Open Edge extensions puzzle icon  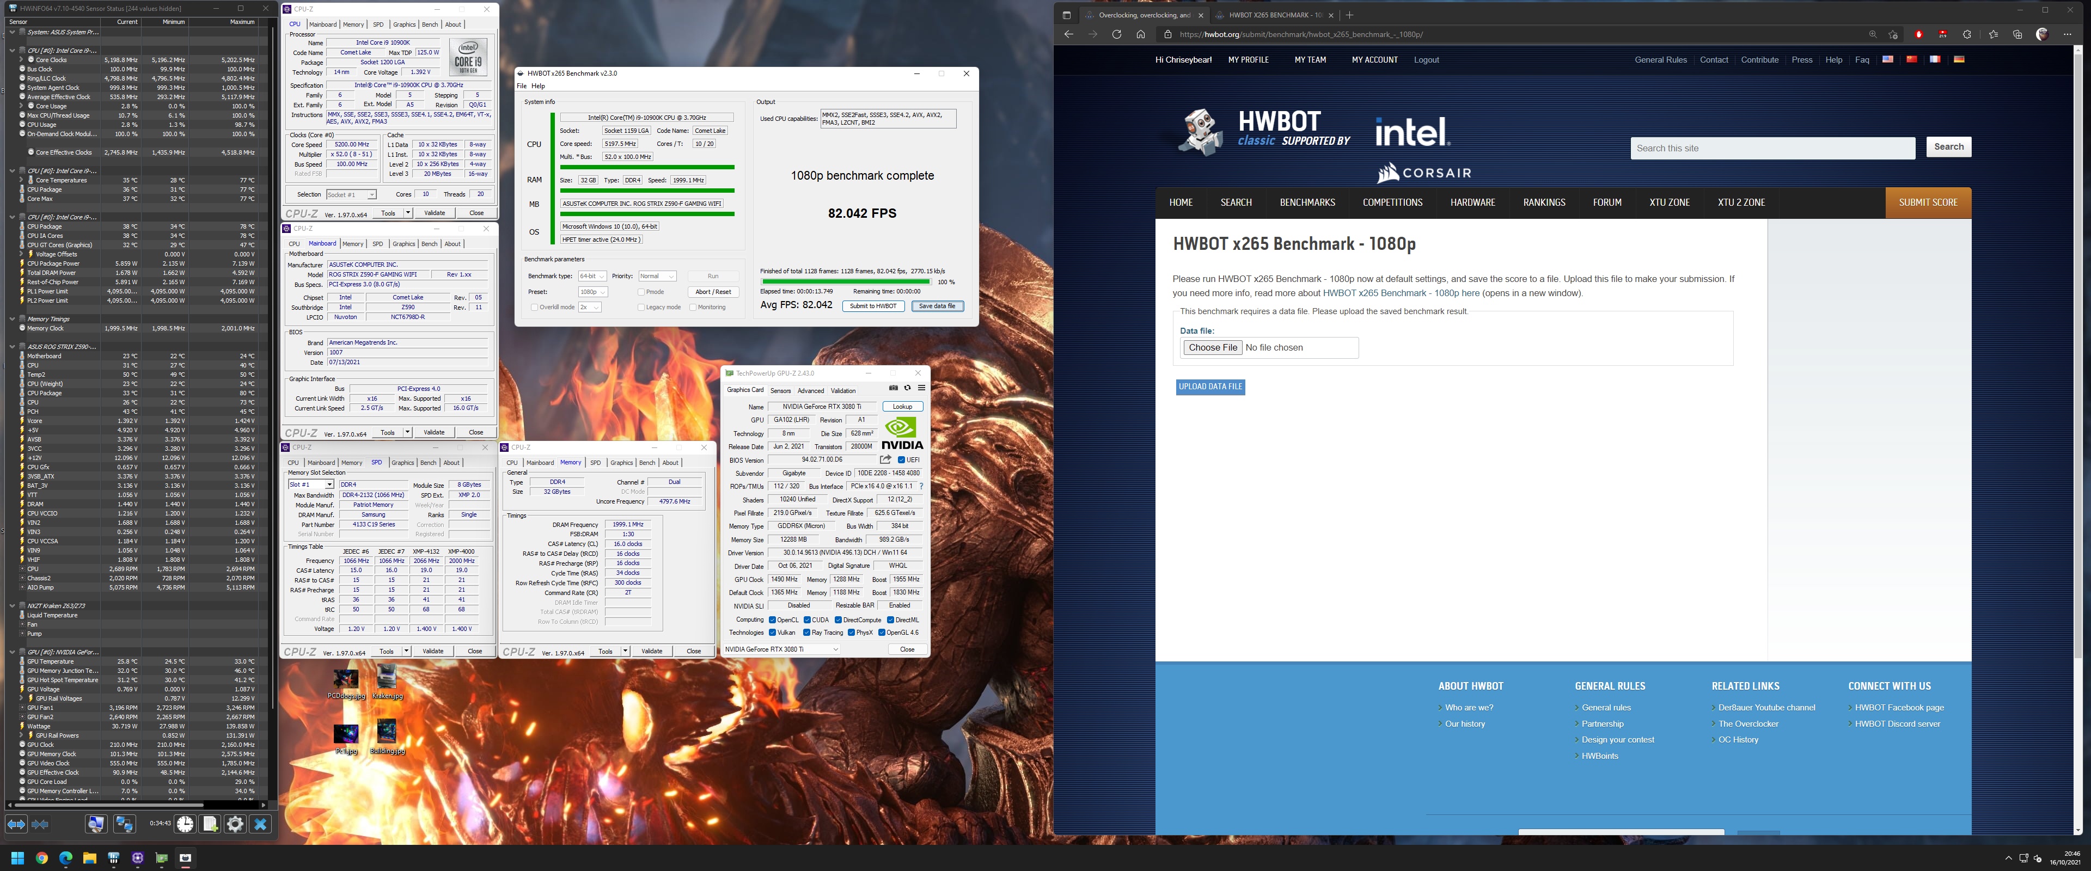1967,34
